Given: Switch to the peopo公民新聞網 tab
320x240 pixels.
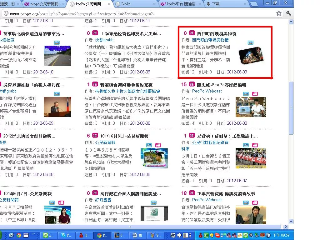Looking at the screenshot, I should coord(44,4).
